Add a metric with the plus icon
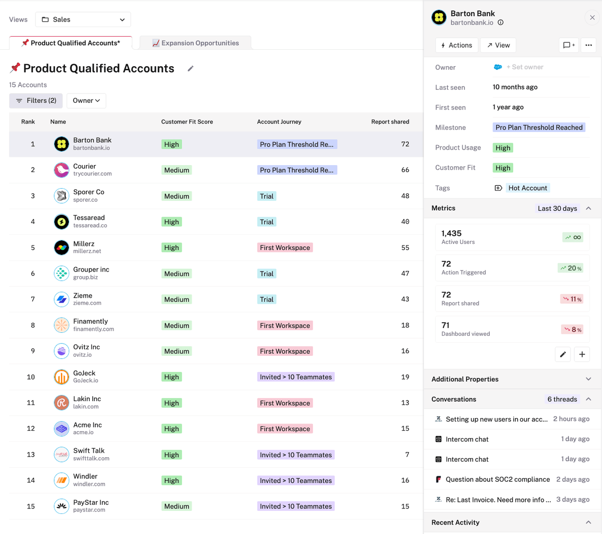602x534 pixels. [x=582, y=354]
